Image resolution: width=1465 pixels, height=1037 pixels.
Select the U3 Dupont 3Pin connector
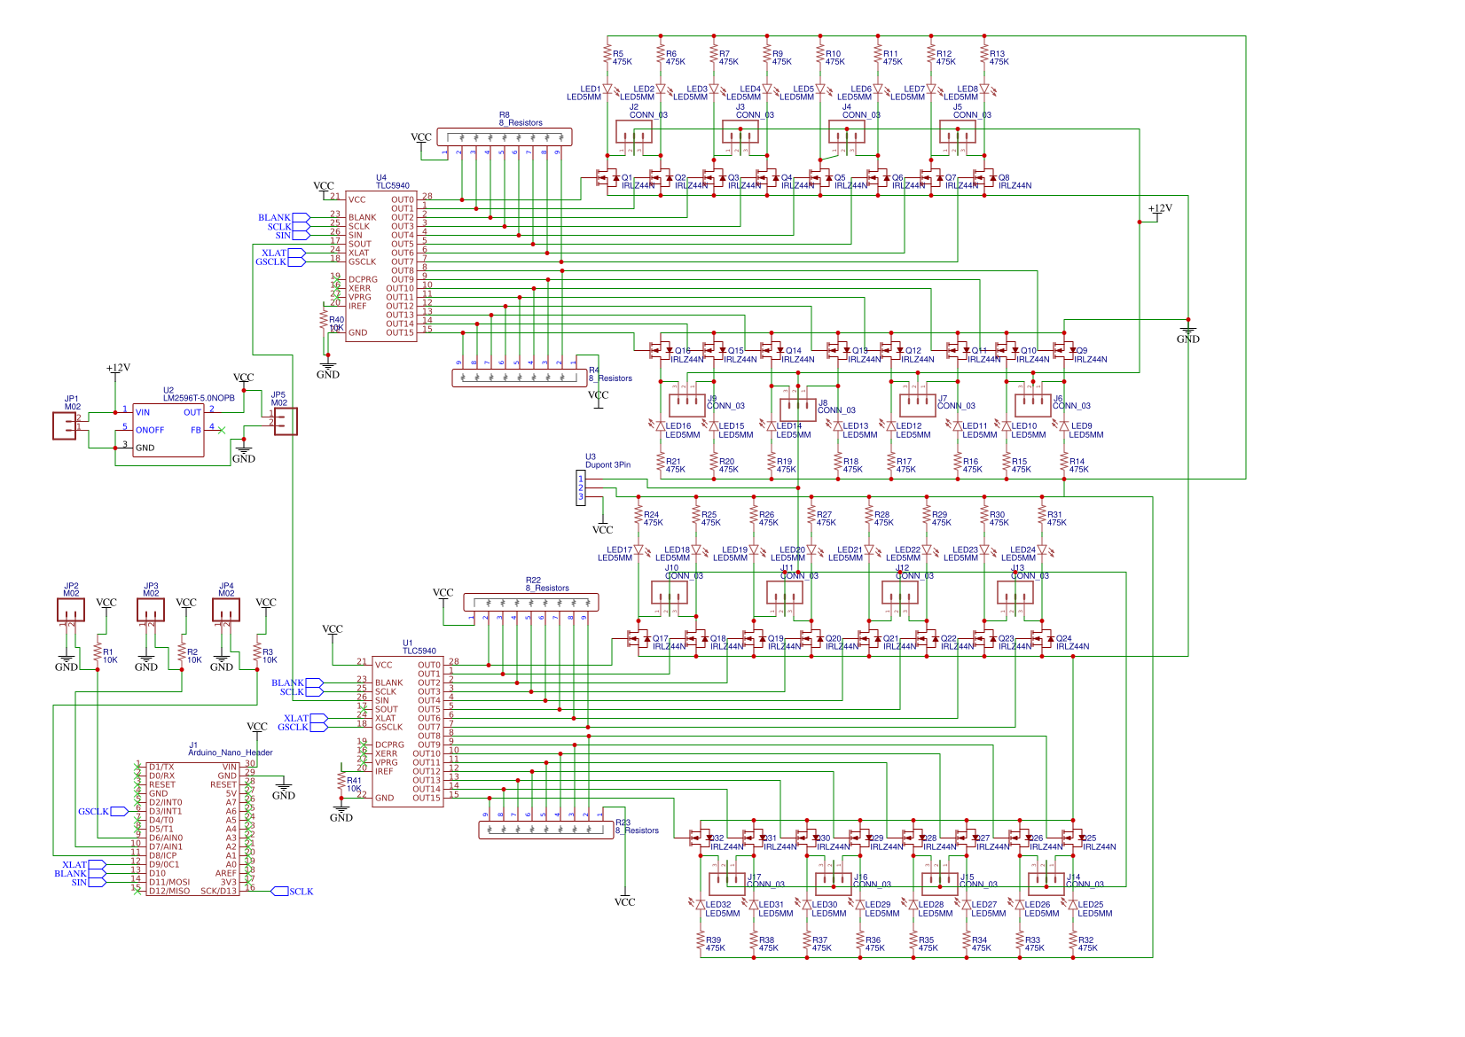click(x=581, y=488)
